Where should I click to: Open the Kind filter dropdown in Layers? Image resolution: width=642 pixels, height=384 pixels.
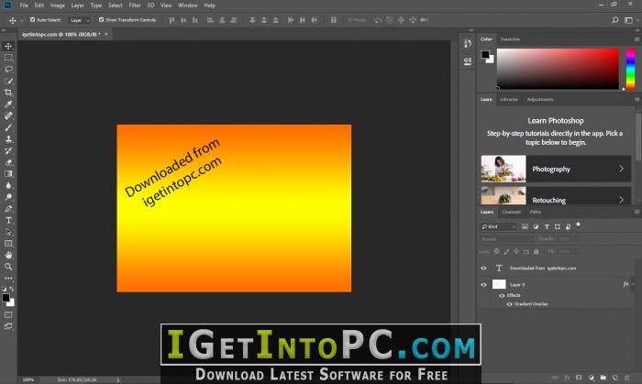[499, 226]
